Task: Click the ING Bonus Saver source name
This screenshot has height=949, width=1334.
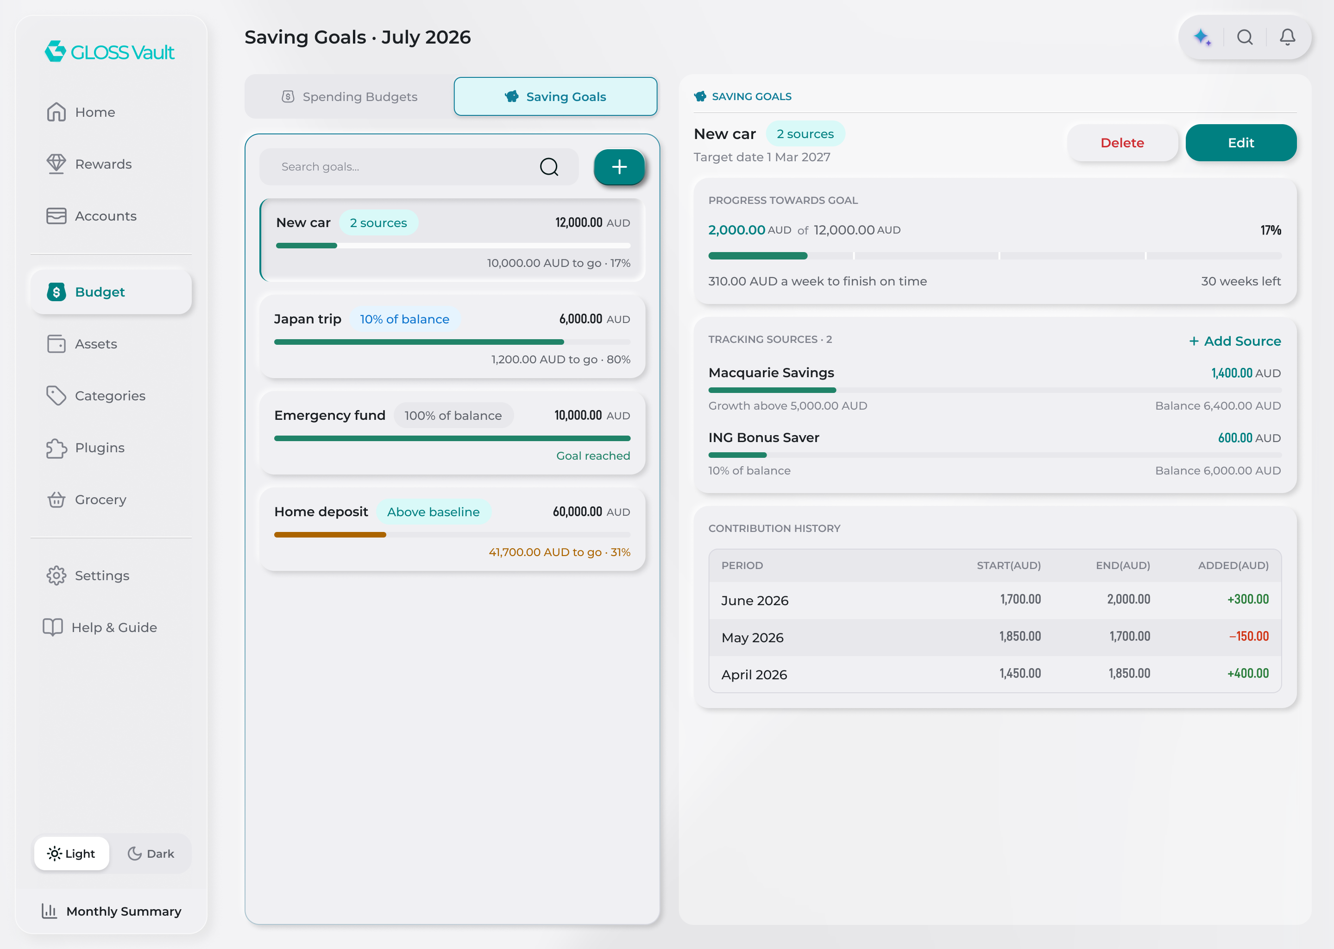Action: pos(763,438)
